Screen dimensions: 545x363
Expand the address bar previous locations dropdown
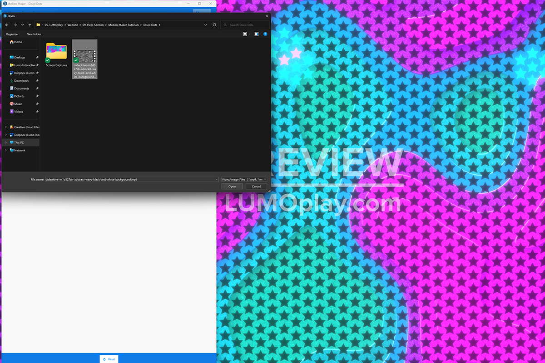pyautogui.click(x=206, y=25)
